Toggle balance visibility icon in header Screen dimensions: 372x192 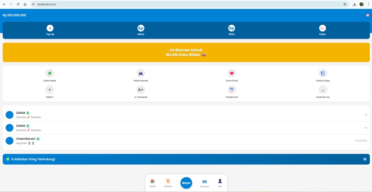coord(367,15)
